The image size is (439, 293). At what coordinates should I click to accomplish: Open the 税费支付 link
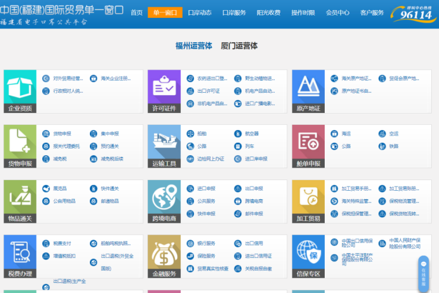(x=62, y=243)
